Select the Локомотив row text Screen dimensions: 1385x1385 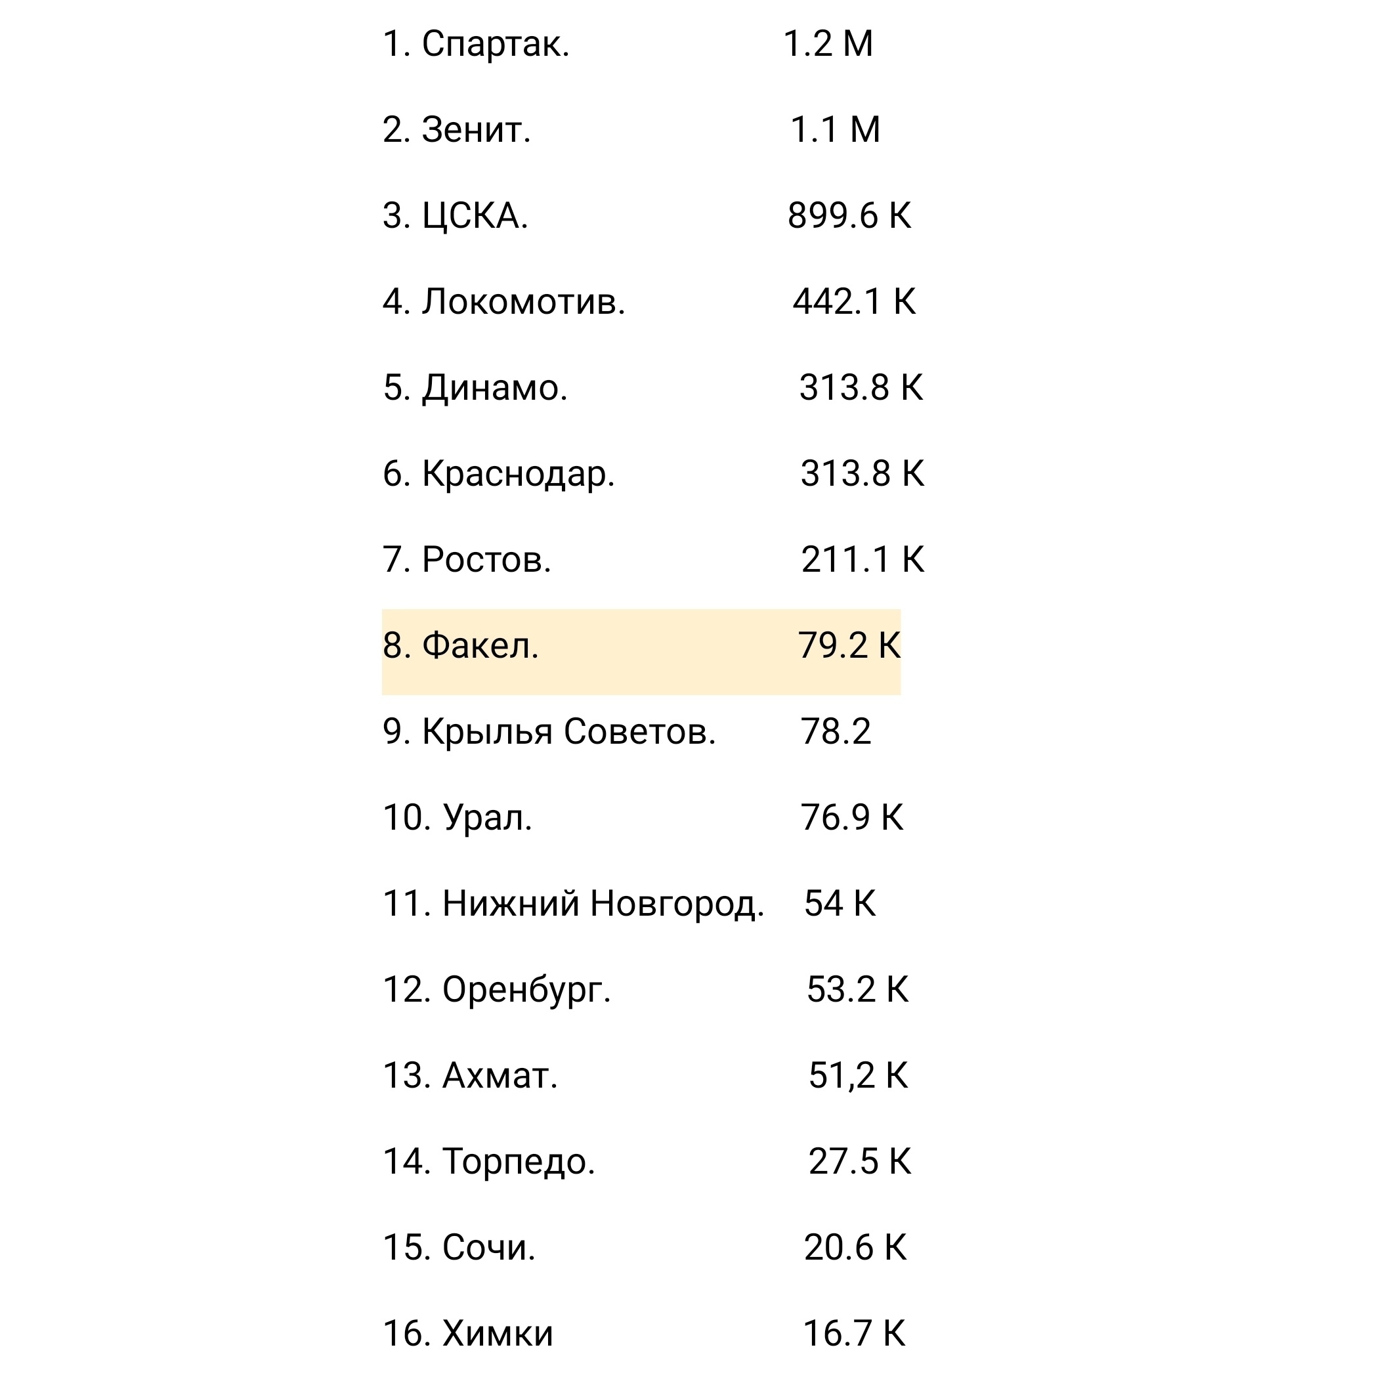522,303
